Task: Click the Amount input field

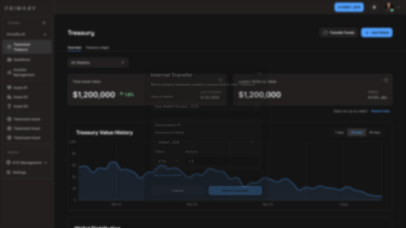Action: pos(221,161)
